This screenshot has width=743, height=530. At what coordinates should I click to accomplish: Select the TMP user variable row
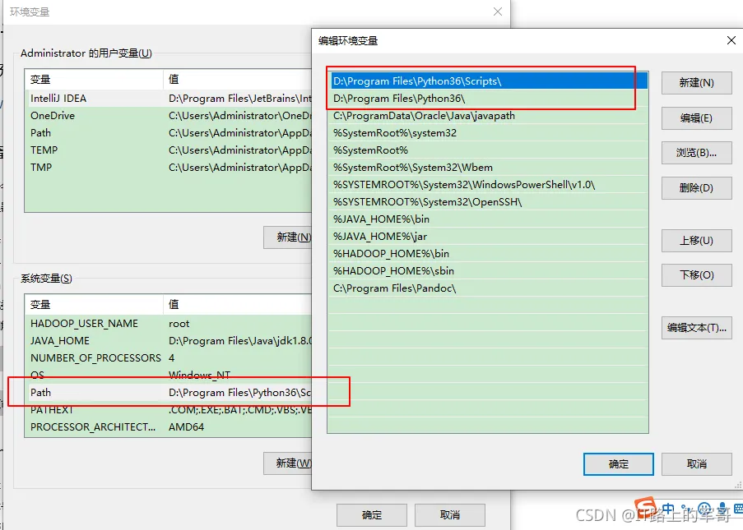tap(168, 168)
